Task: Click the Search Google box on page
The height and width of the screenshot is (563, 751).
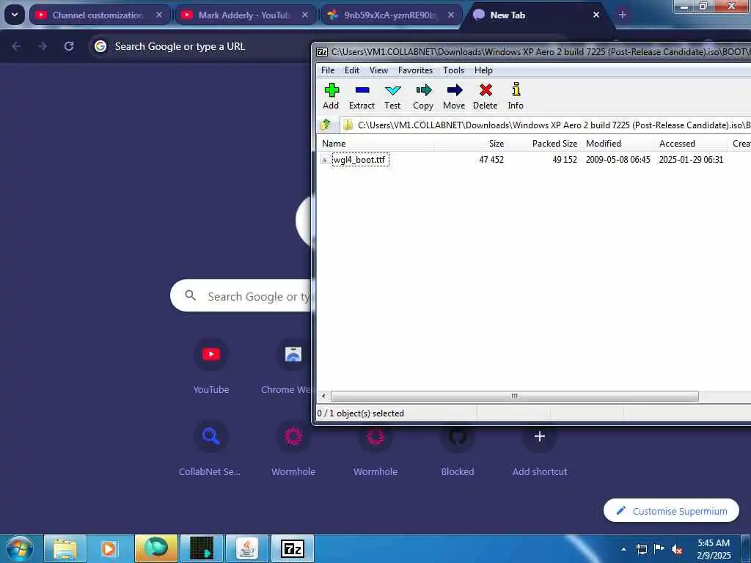Action: point(242,296)
